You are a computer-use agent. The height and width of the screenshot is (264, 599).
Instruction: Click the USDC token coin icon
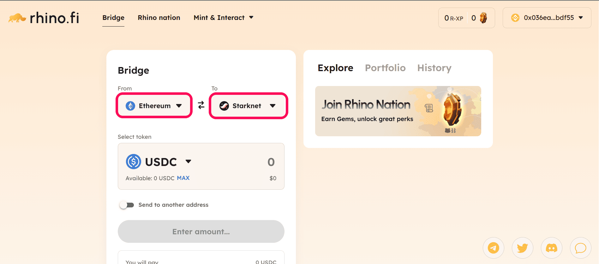(134, 162)
